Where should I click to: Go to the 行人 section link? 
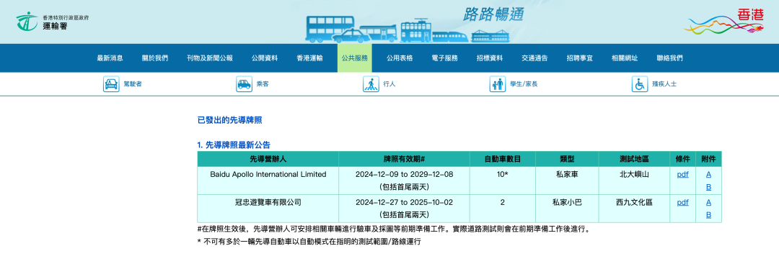tap(389, 84)
